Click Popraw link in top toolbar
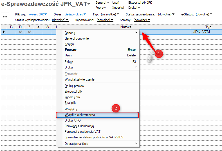Screen dimensions: 222x151 100,8
